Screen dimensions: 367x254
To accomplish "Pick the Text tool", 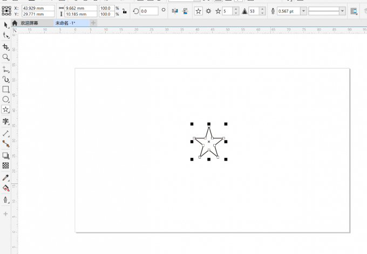I will (6, 122).
